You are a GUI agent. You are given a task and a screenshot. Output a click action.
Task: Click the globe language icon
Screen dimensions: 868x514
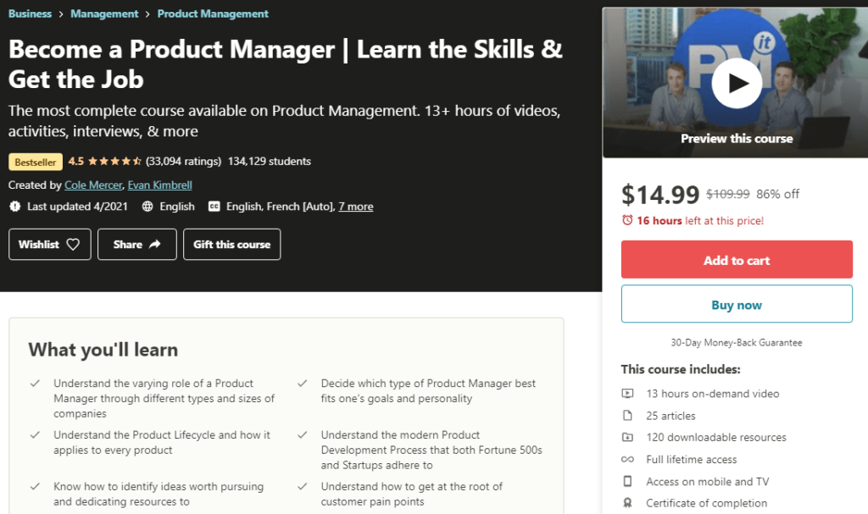pos(147,207)
